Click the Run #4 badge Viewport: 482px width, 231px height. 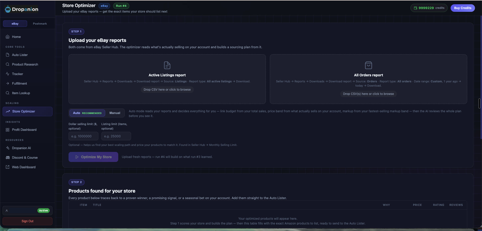coord(121,6)
